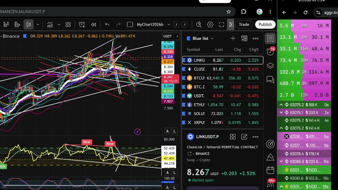Select the BTC.D row in the watchlist
This screenshot has width=338, height=190.
[223, 87]
